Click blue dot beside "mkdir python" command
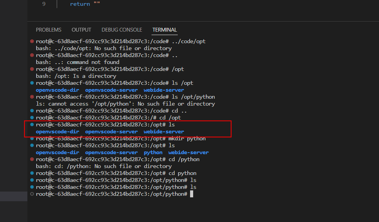Viewport: 379px width, 222px height. (x=32, y=139)
